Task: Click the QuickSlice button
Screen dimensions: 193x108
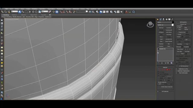Action: point(180,44)
